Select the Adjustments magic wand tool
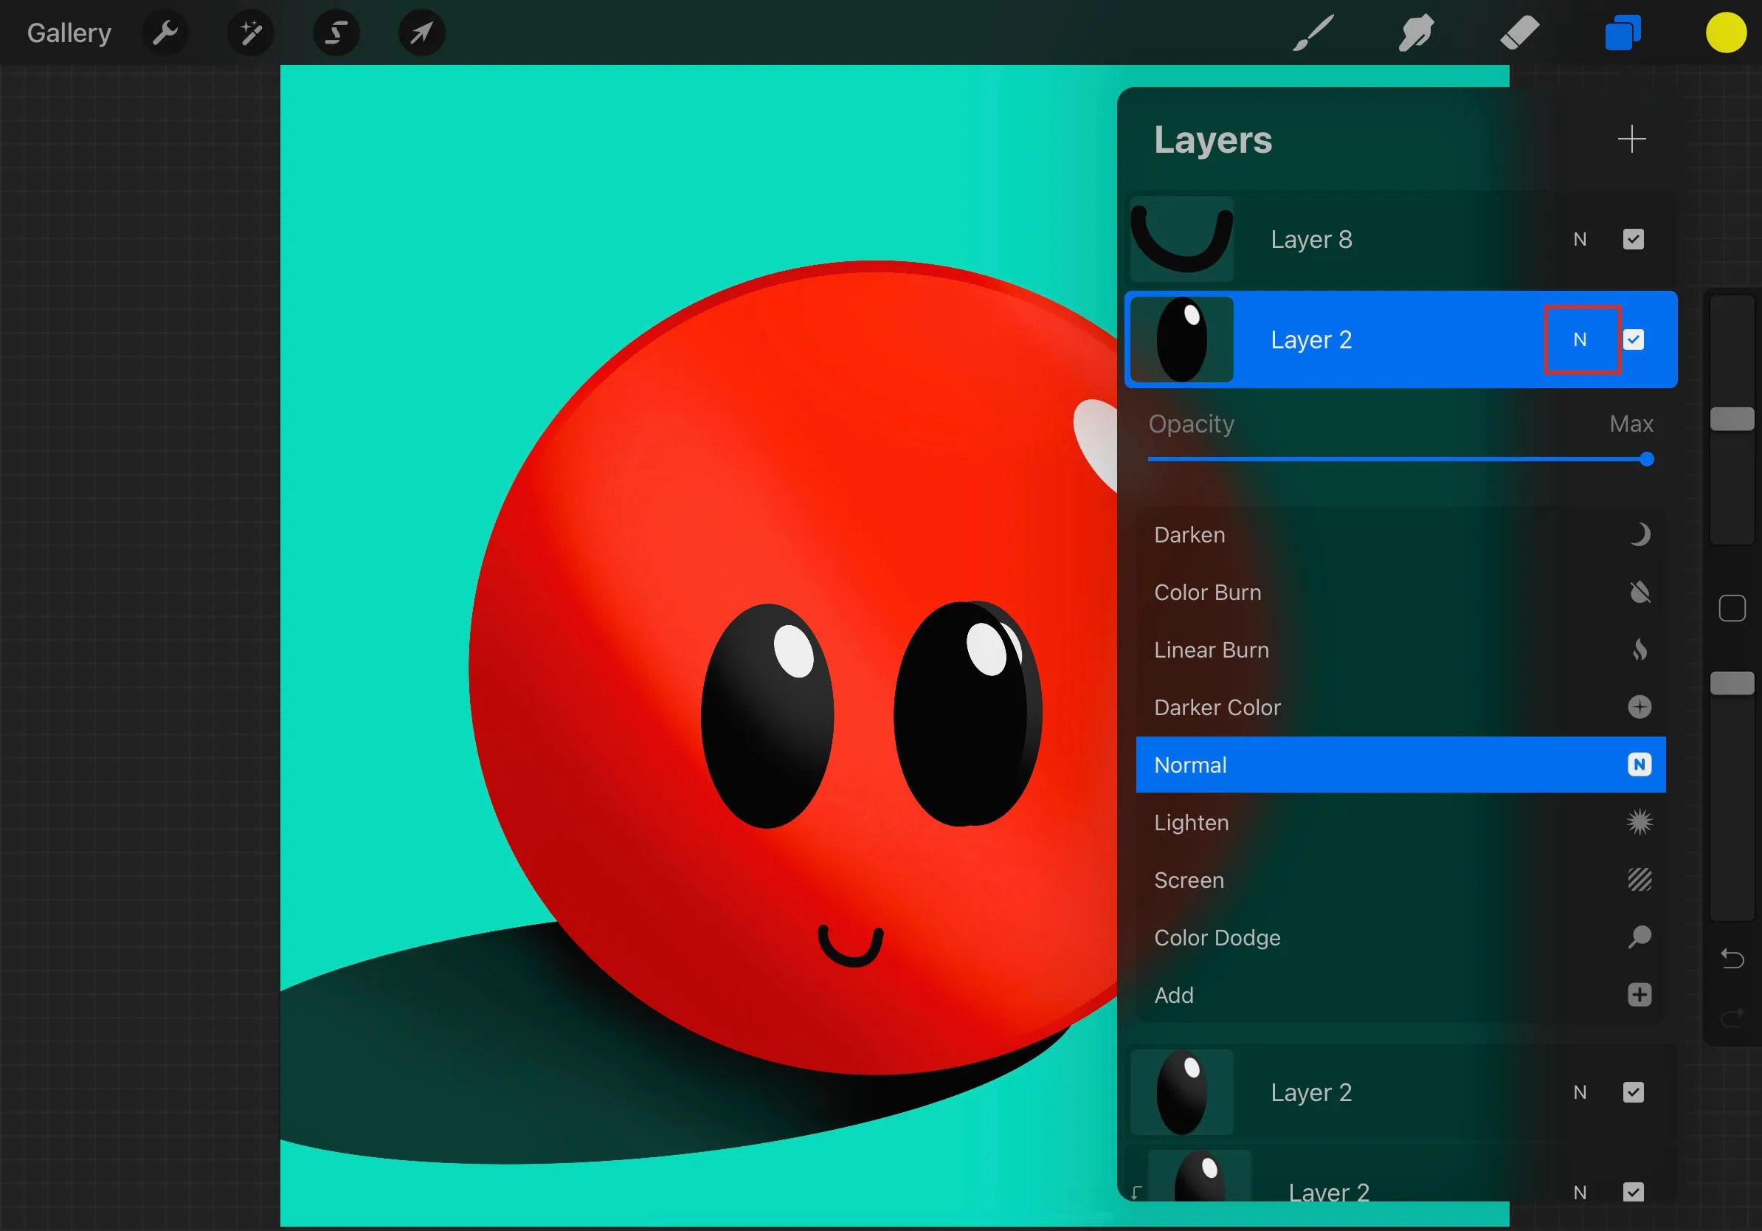Screen dimensions: 1762x1231 [250, 32]
